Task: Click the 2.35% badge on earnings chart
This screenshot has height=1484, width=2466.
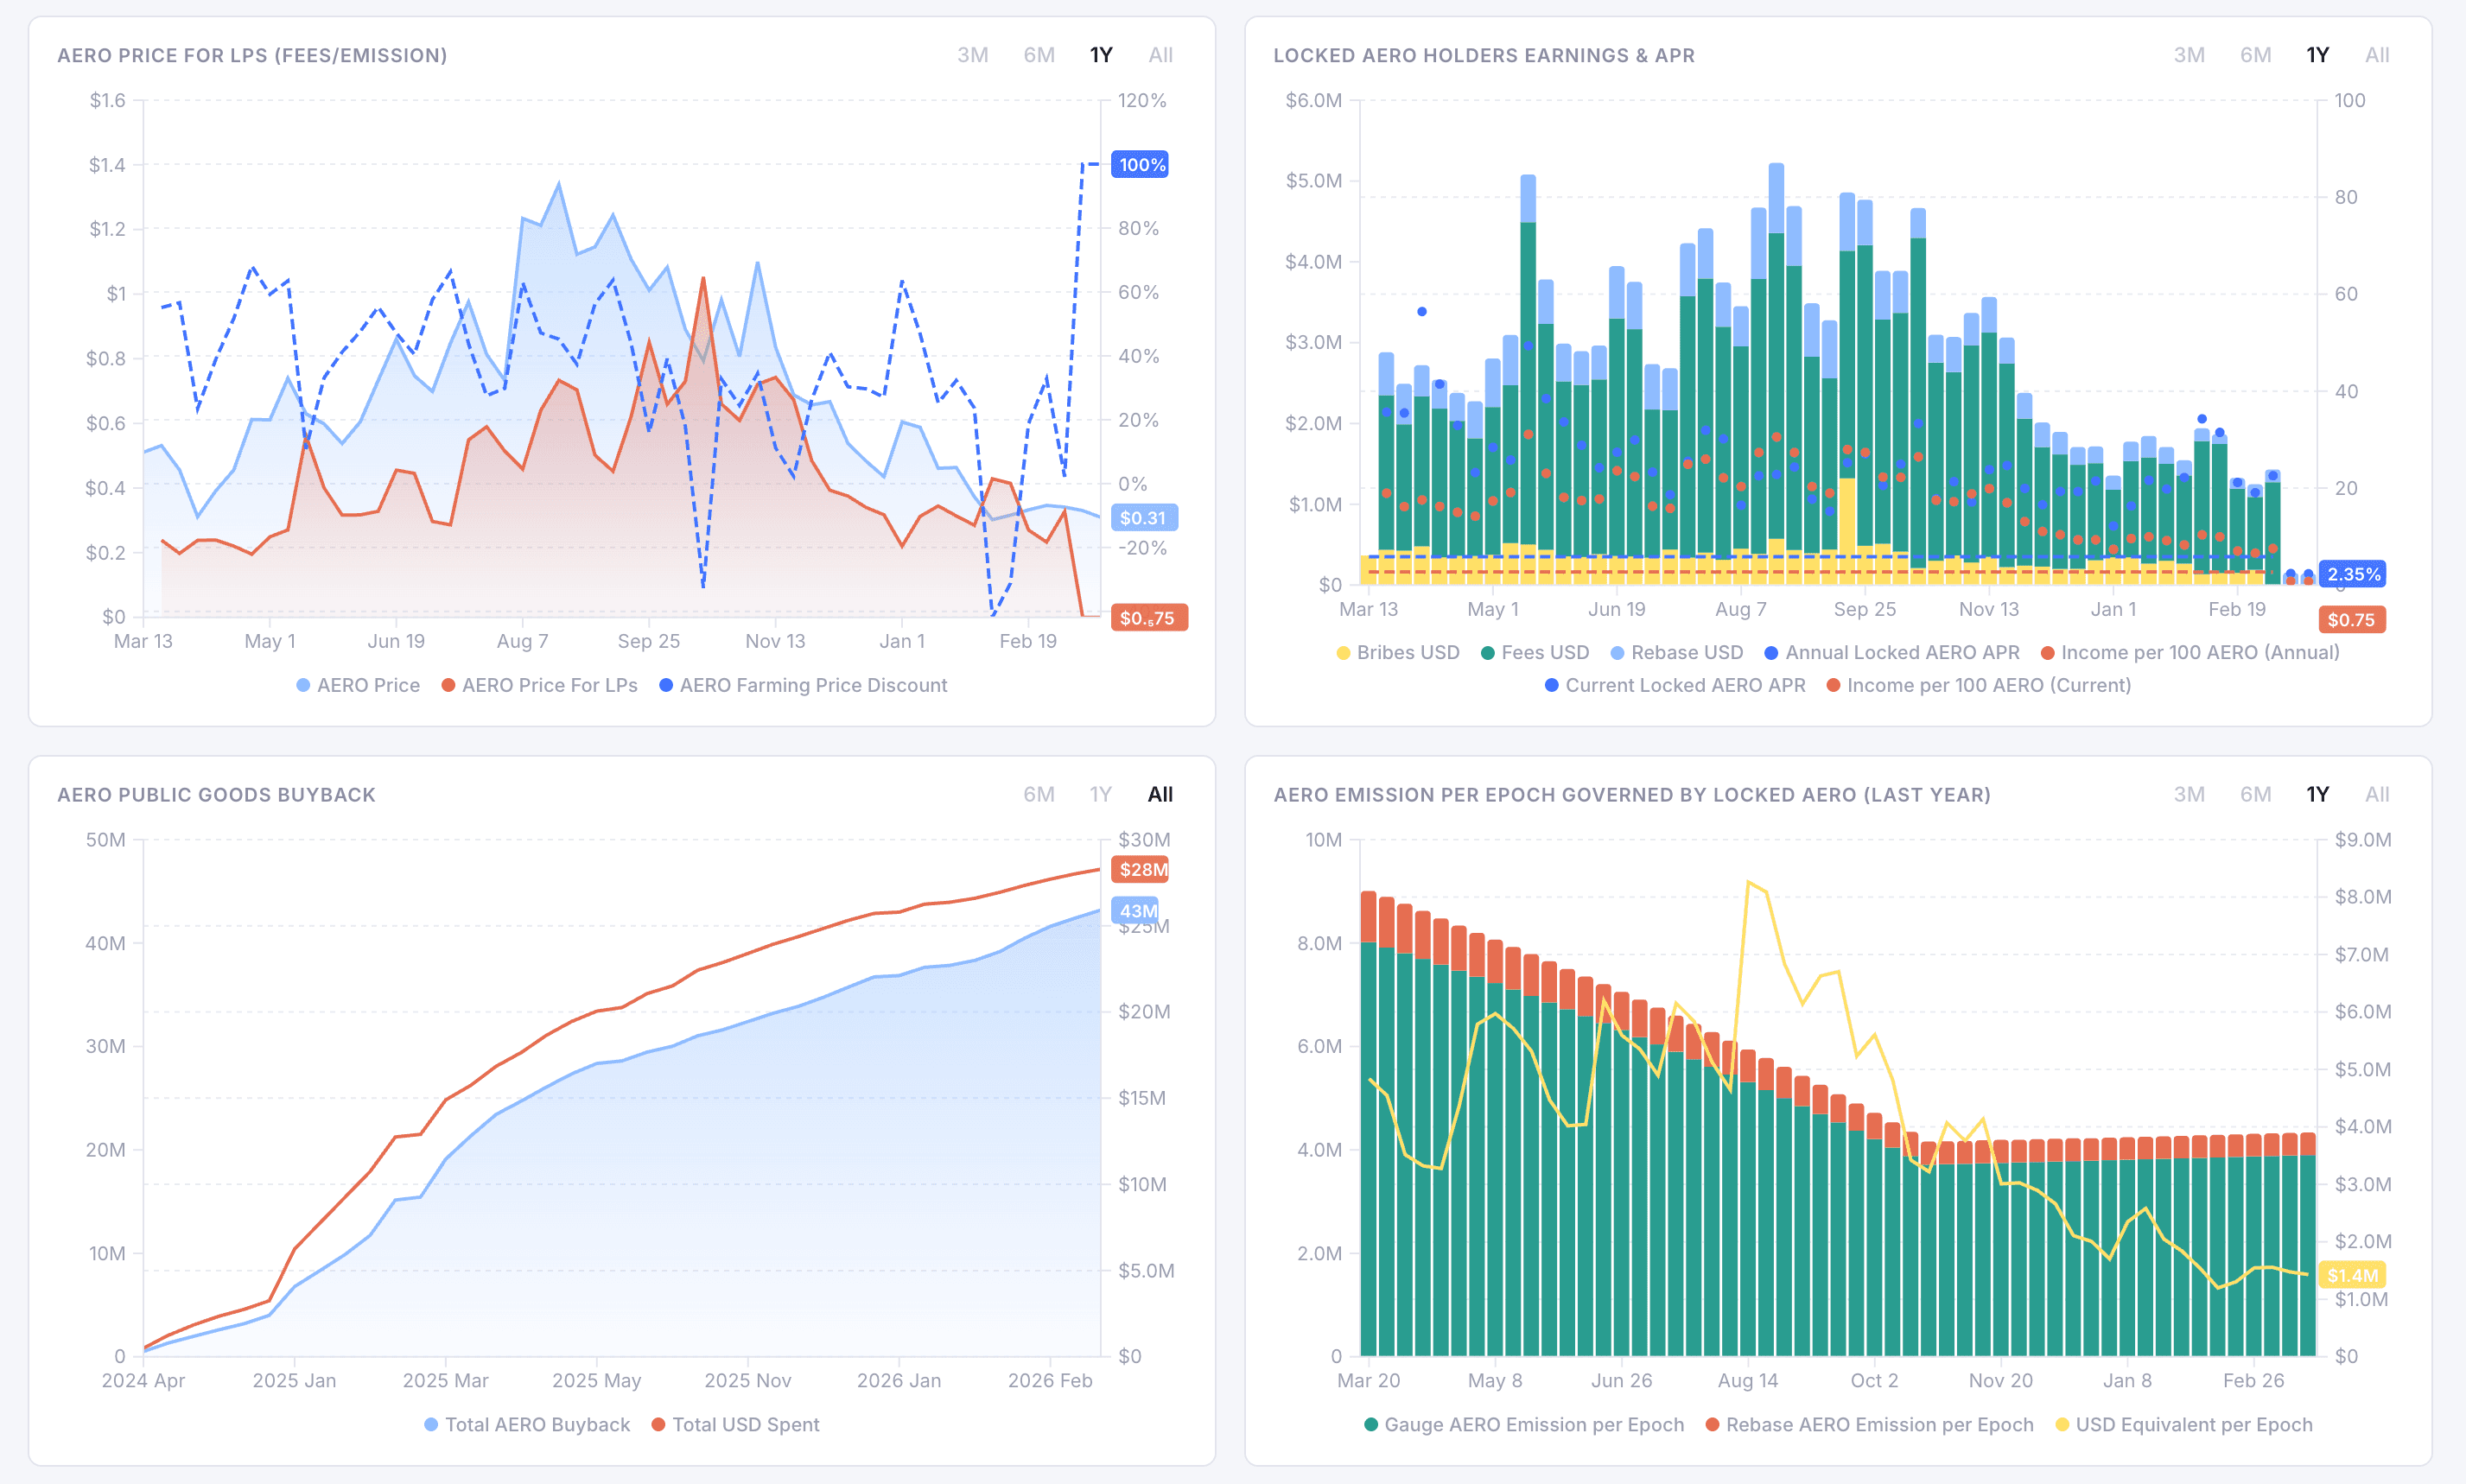Action: (x=2352, y=575)
